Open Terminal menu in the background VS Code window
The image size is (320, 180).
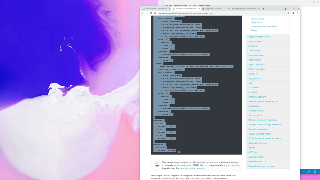(201, 5)
